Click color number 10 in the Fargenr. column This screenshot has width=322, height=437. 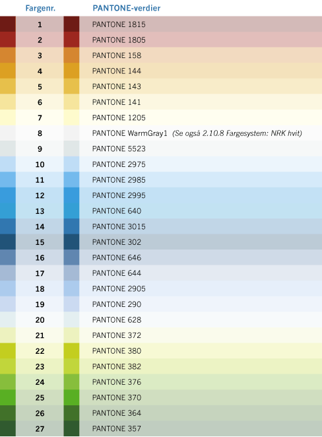pyautogui.click(x=40, y=165)
